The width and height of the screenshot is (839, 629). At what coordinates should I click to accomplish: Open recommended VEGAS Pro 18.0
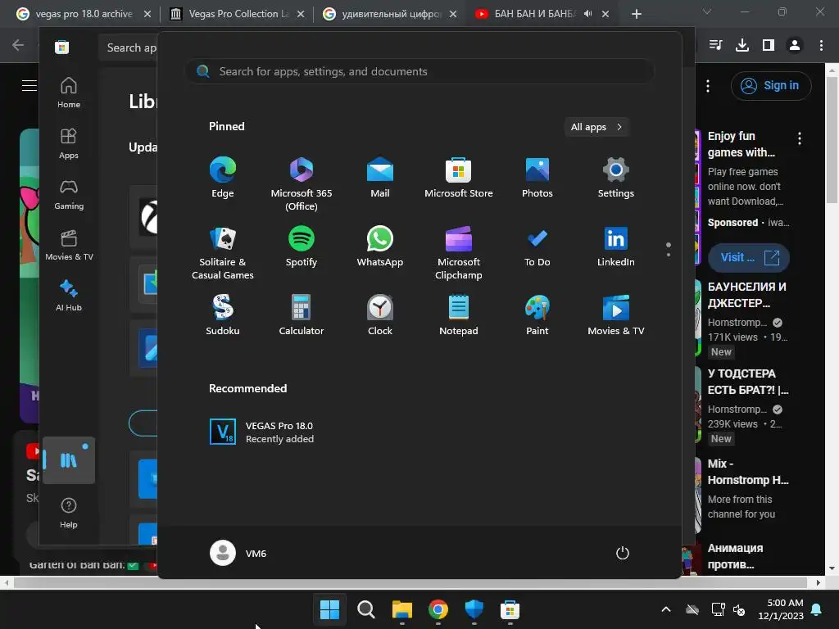click(262, 432)
